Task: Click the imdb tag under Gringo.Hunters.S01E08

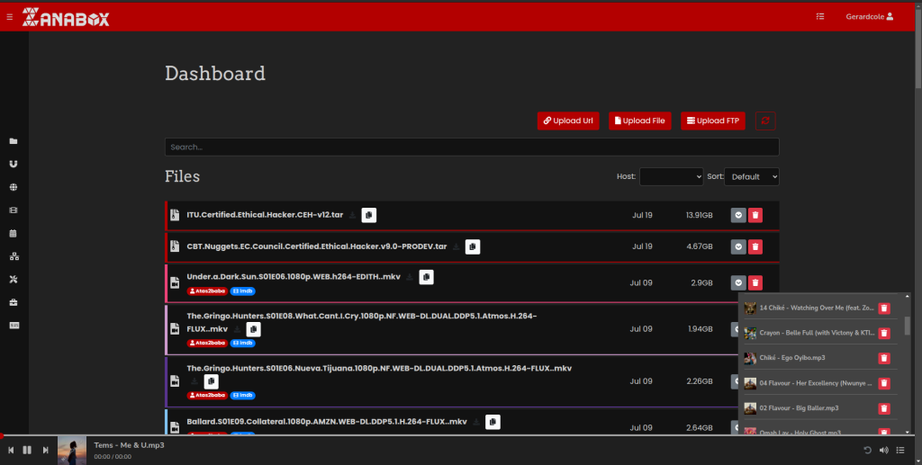Action: tap(242, 344)
